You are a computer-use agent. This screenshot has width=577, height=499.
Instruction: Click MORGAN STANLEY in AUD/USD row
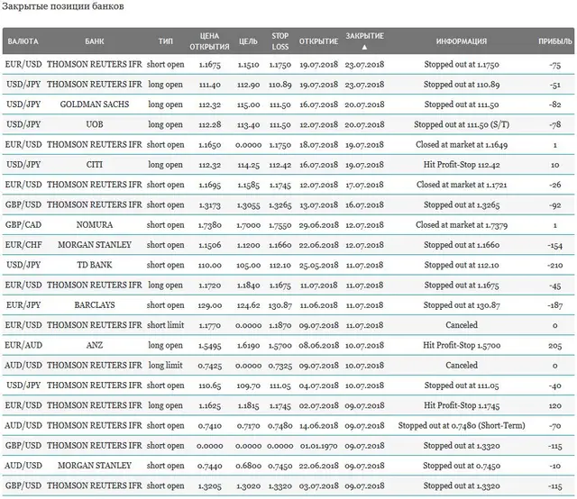click(95, 466)
